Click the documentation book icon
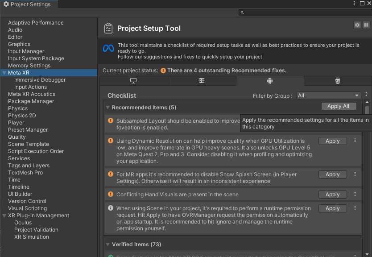372x257 pixels. point(366,25)
